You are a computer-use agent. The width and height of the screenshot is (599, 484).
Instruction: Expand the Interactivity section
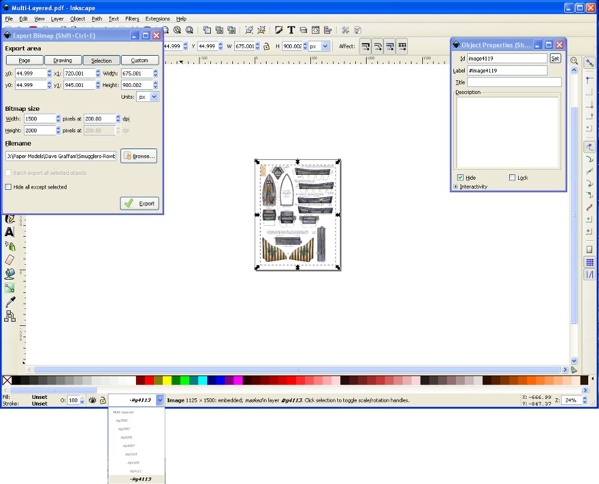point(456,187)
